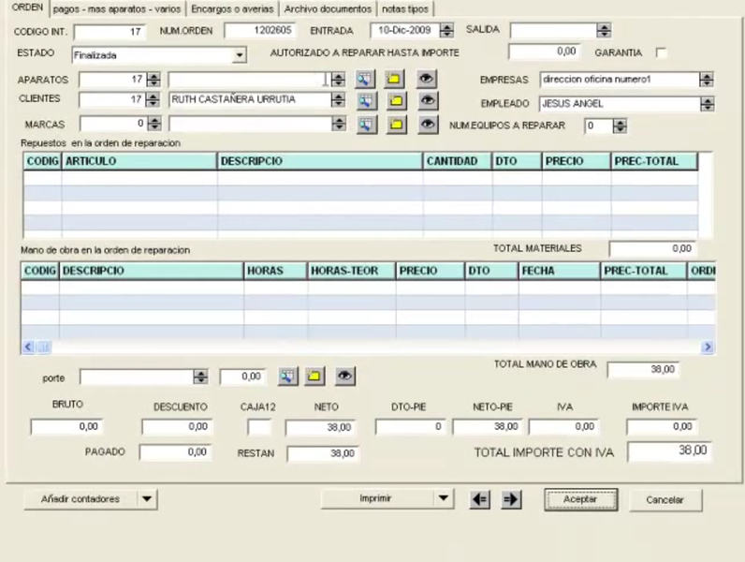Search brands using the MARCAS magnifier icon
The image size is (745, 562).
pos(366,126)
